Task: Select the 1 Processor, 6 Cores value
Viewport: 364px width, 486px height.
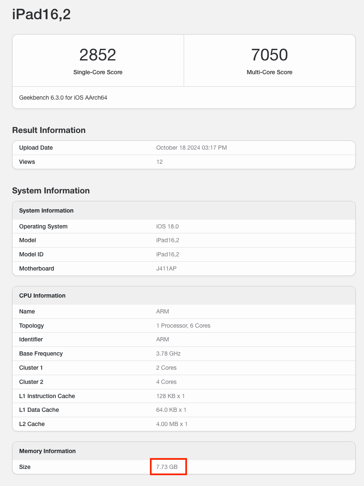Action: point(183,326)
